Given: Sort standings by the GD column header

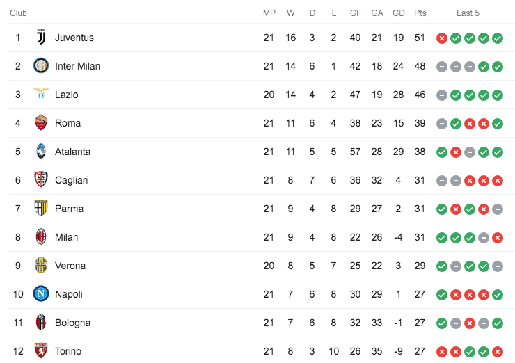Looking at the screenshot, I should [399, 13].
